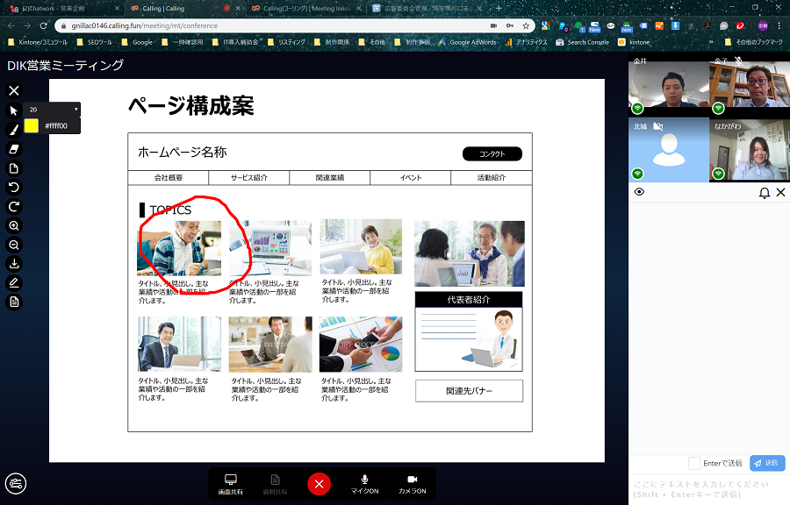Screen dimensions: 790x505
Task: Toggle microphone with マイクON button
Action: [x=364, y=483]
